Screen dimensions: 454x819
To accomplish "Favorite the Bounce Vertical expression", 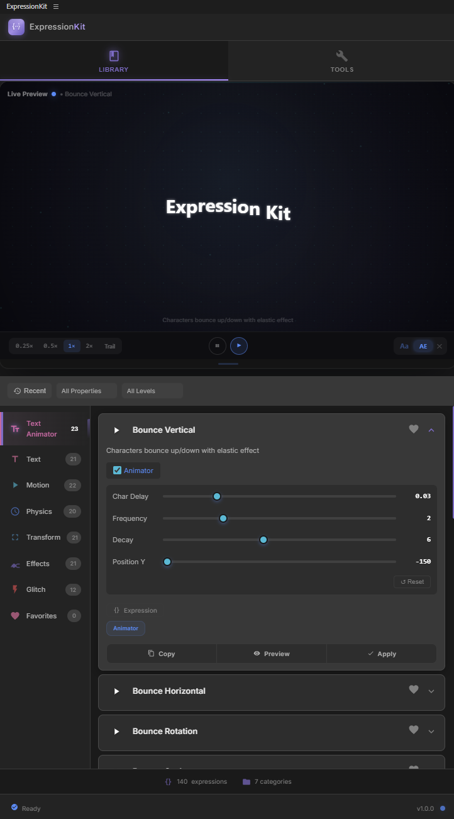I will 414,429.
